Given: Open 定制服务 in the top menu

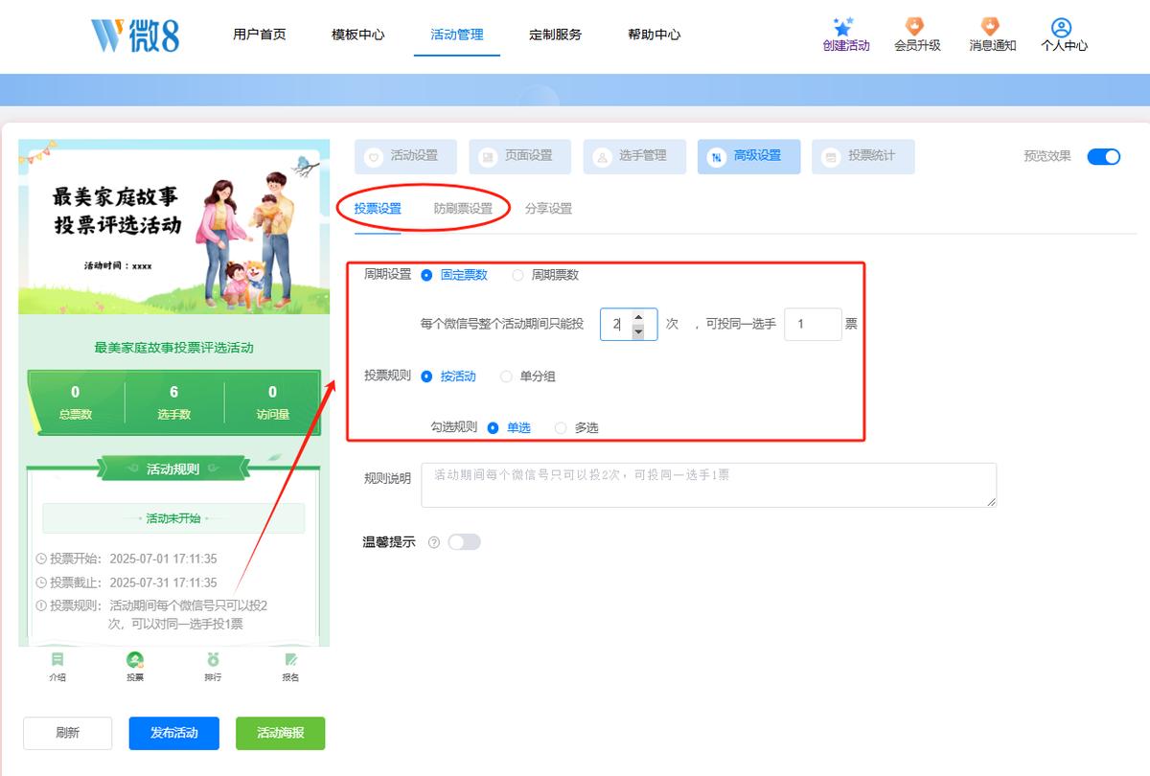Looking at the screenshot, I should [x=556, y=34].
